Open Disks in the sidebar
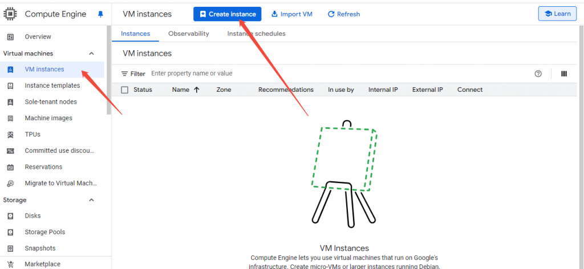The image size is (584, 269). point(33,216)
